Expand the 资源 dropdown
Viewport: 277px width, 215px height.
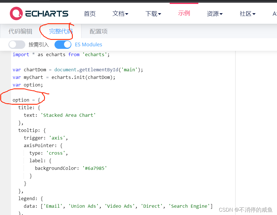point(215,13)
